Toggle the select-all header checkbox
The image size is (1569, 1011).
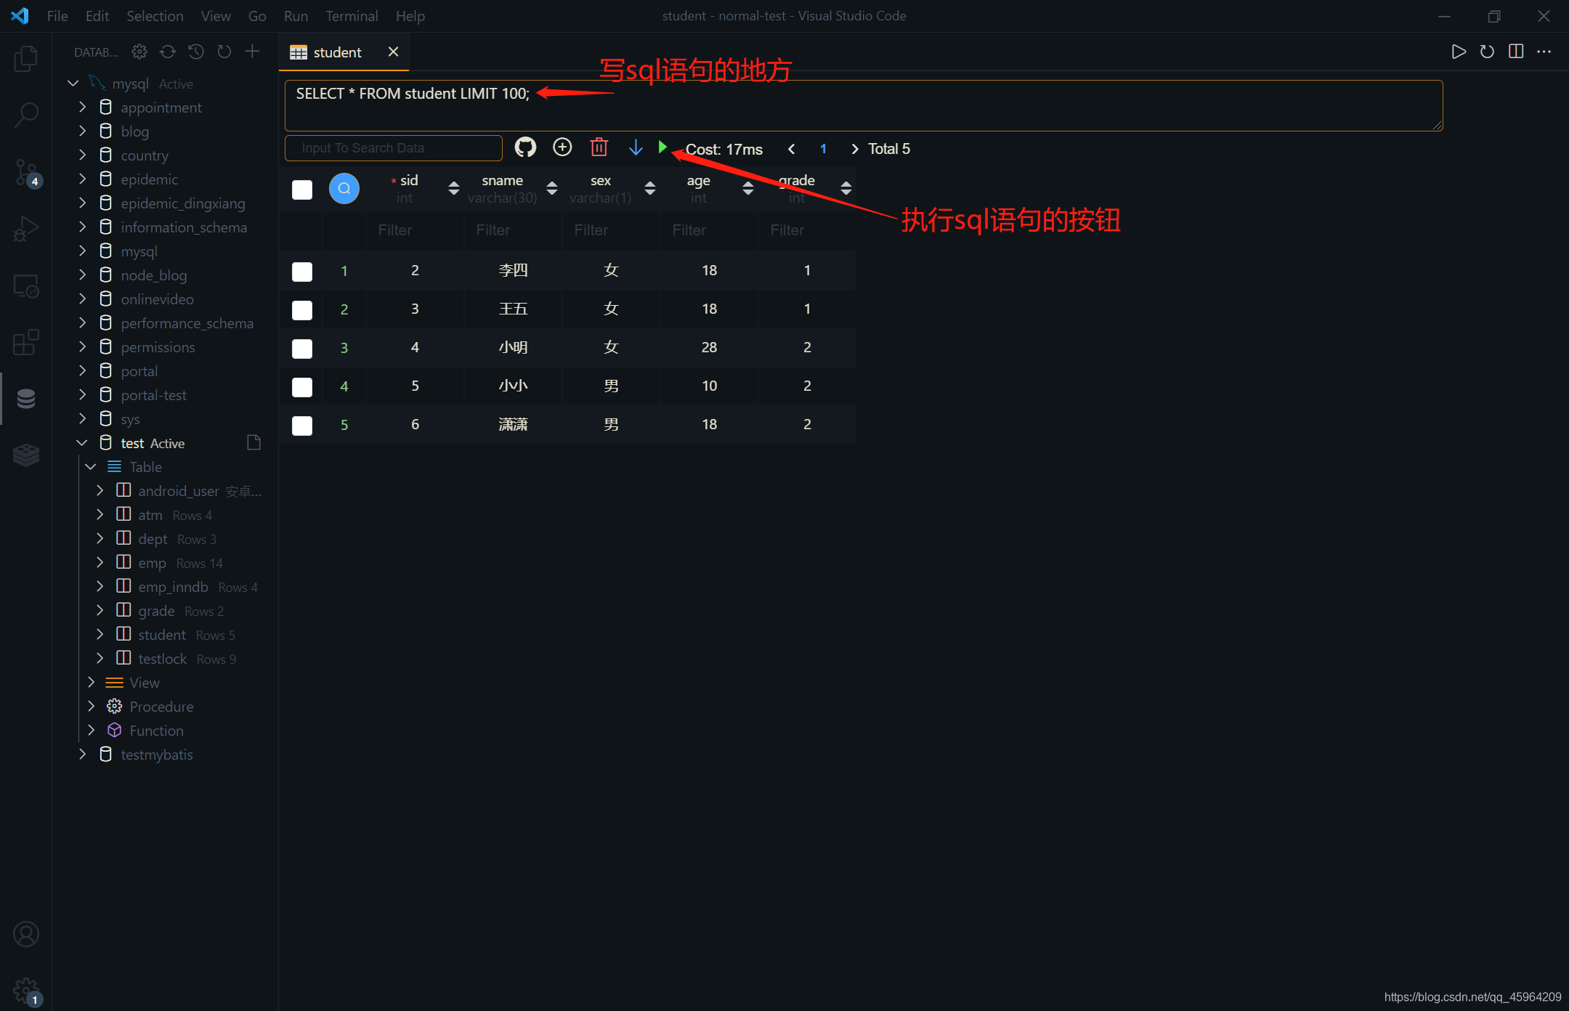(302, 190)
